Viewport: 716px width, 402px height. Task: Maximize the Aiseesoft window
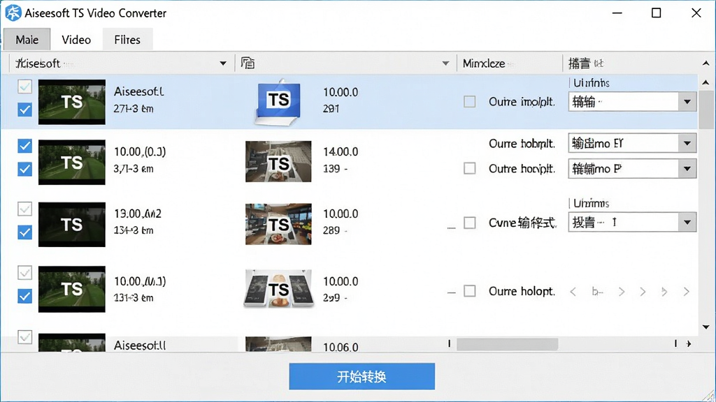[656, 13]
